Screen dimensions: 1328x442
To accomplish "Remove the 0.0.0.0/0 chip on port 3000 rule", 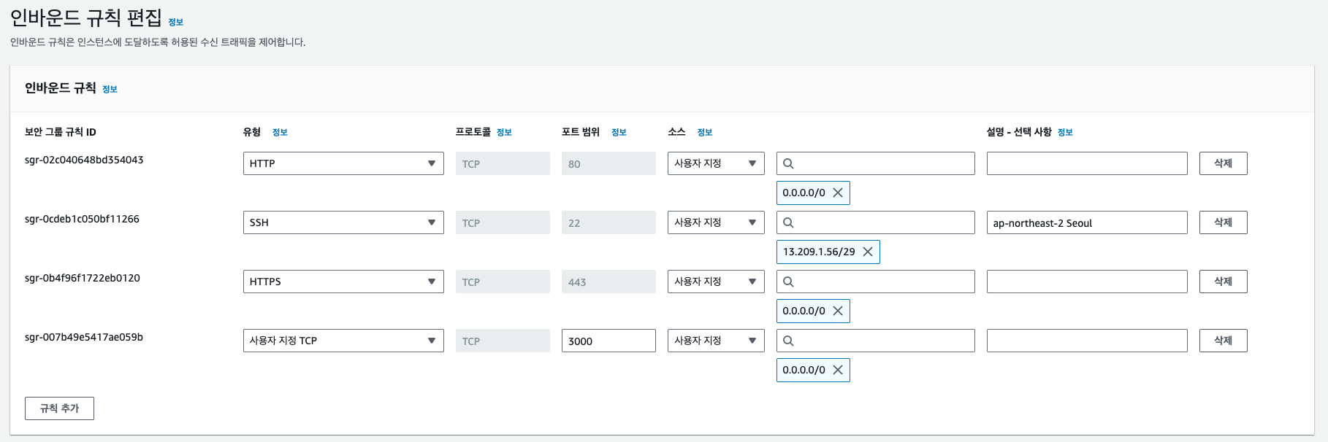I will point(838,370).
